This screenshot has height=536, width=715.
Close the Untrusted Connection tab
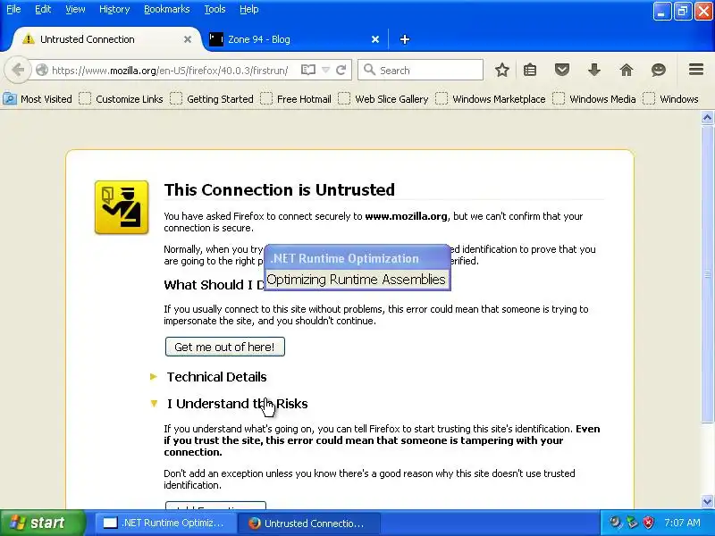coord(188,39)
